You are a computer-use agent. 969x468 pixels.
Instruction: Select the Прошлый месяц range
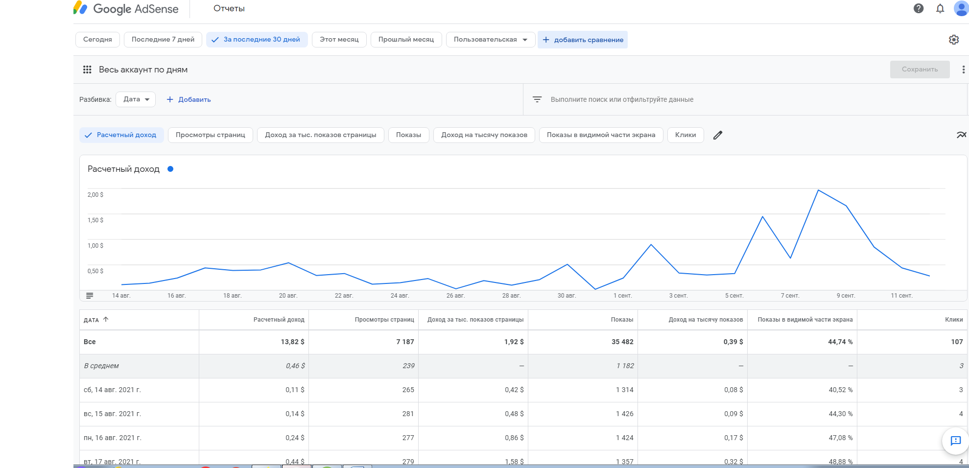pos(406,40)
